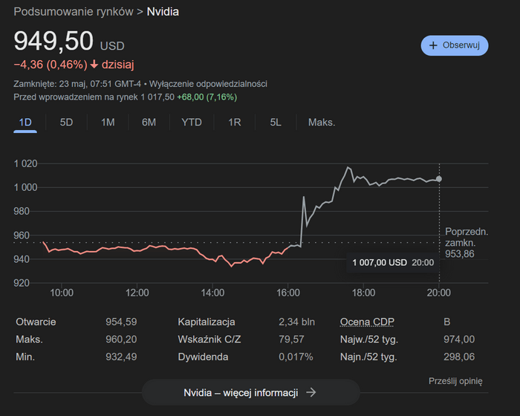This screenshot has height=416, width=520.
Task: Click the plus icon in the Obserwuj button
Action: pyautogui.click(x=433, y=45)
